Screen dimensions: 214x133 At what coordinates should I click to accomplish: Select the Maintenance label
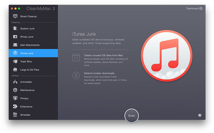pos(27,90)
